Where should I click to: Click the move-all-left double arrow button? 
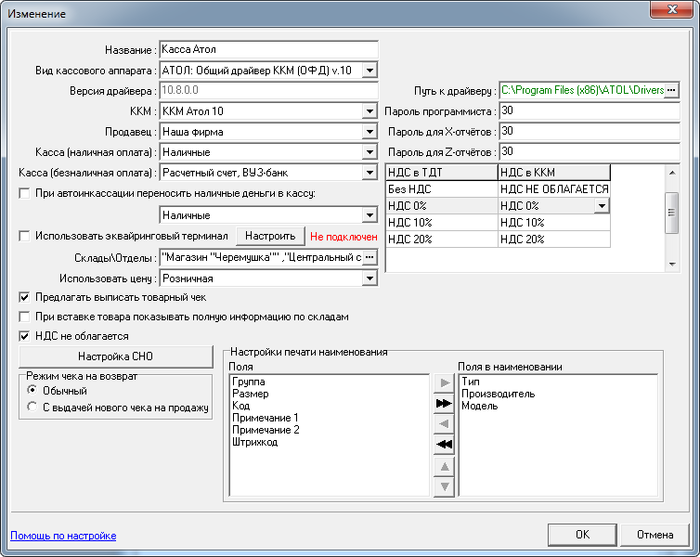[x=444, y=445]
